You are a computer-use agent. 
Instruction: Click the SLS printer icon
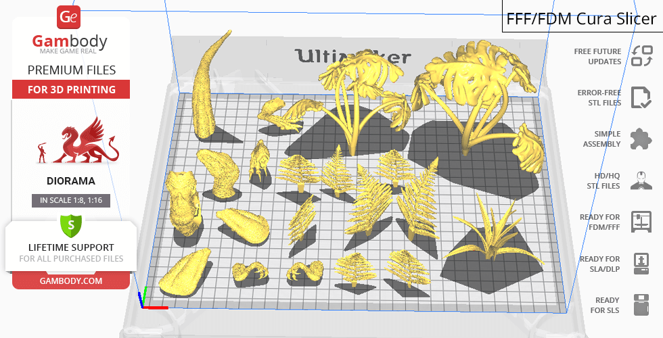641,305
